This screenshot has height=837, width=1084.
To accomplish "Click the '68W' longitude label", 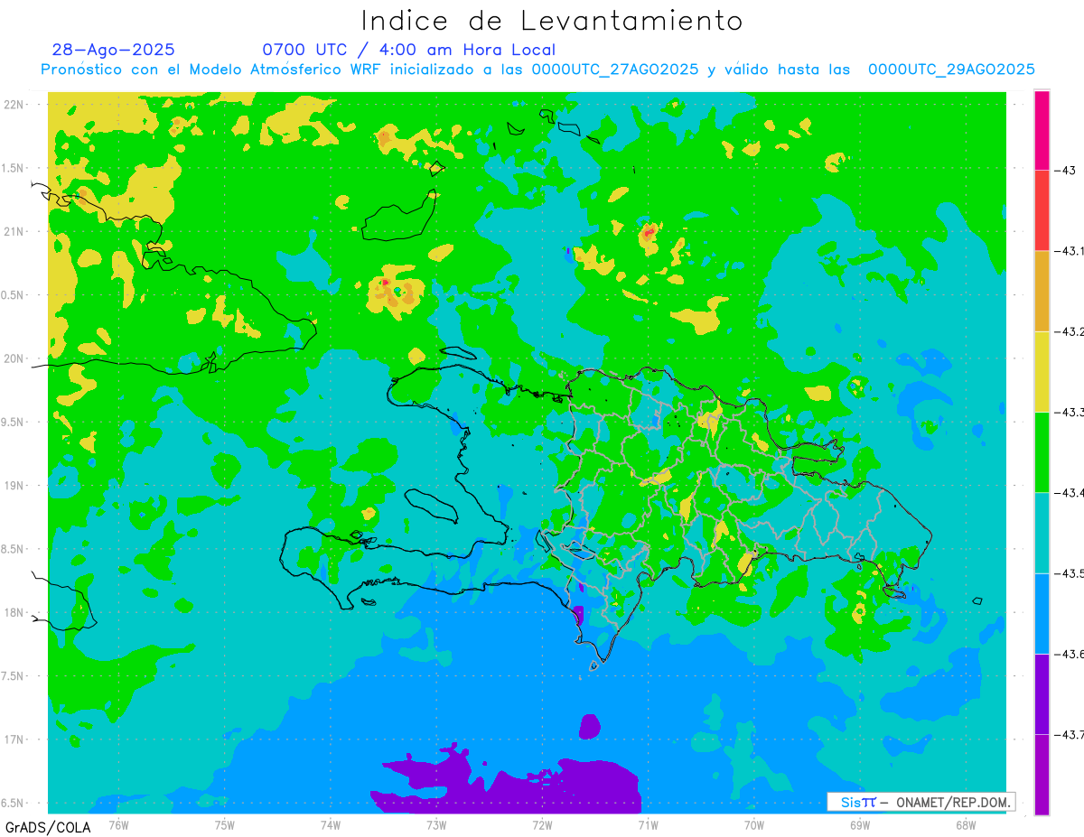I will (x=965, y=825).
